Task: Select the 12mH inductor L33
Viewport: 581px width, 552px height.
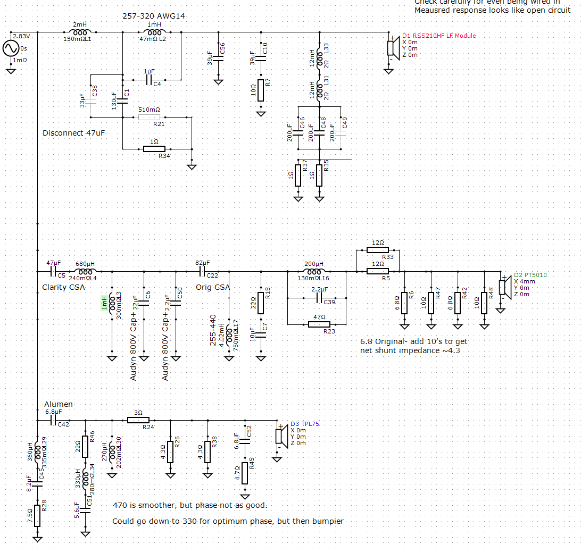Action: coord(319,58)
